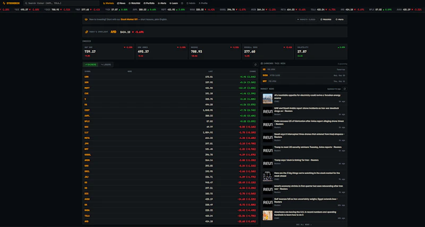Image resolution: width=425 pixels, height=227 pixels.
Task: Open the JPM symbol row
Action: coord(170,144)
